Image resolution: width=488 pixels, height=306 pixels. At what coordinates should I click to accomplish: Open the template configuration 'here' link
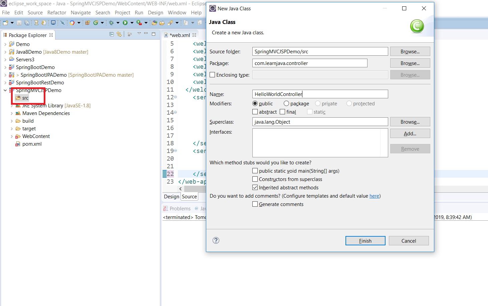point(374,196)
